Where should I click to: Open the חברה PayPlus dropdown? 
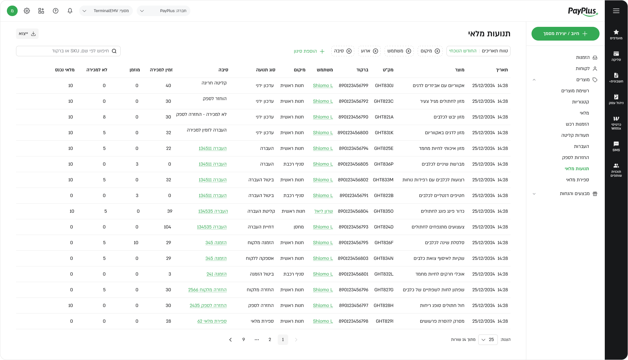163,11
